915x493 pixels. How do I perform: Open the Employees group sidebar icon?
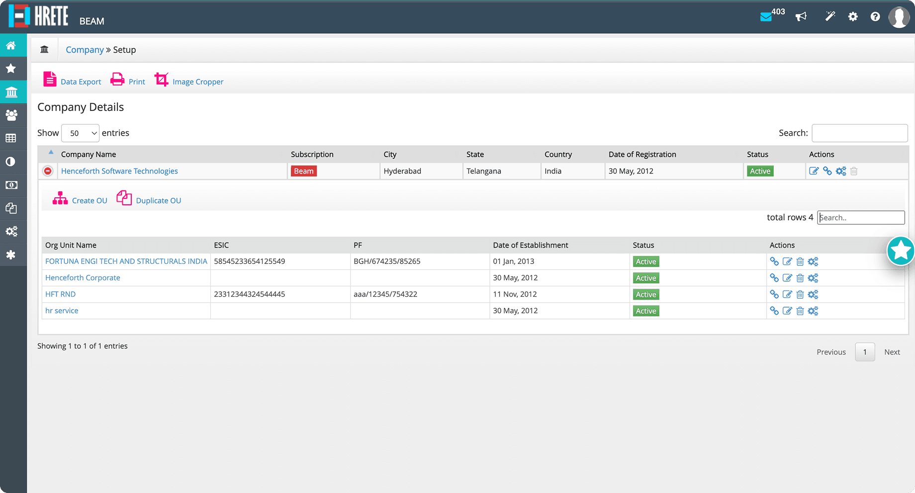pos(11,115)
